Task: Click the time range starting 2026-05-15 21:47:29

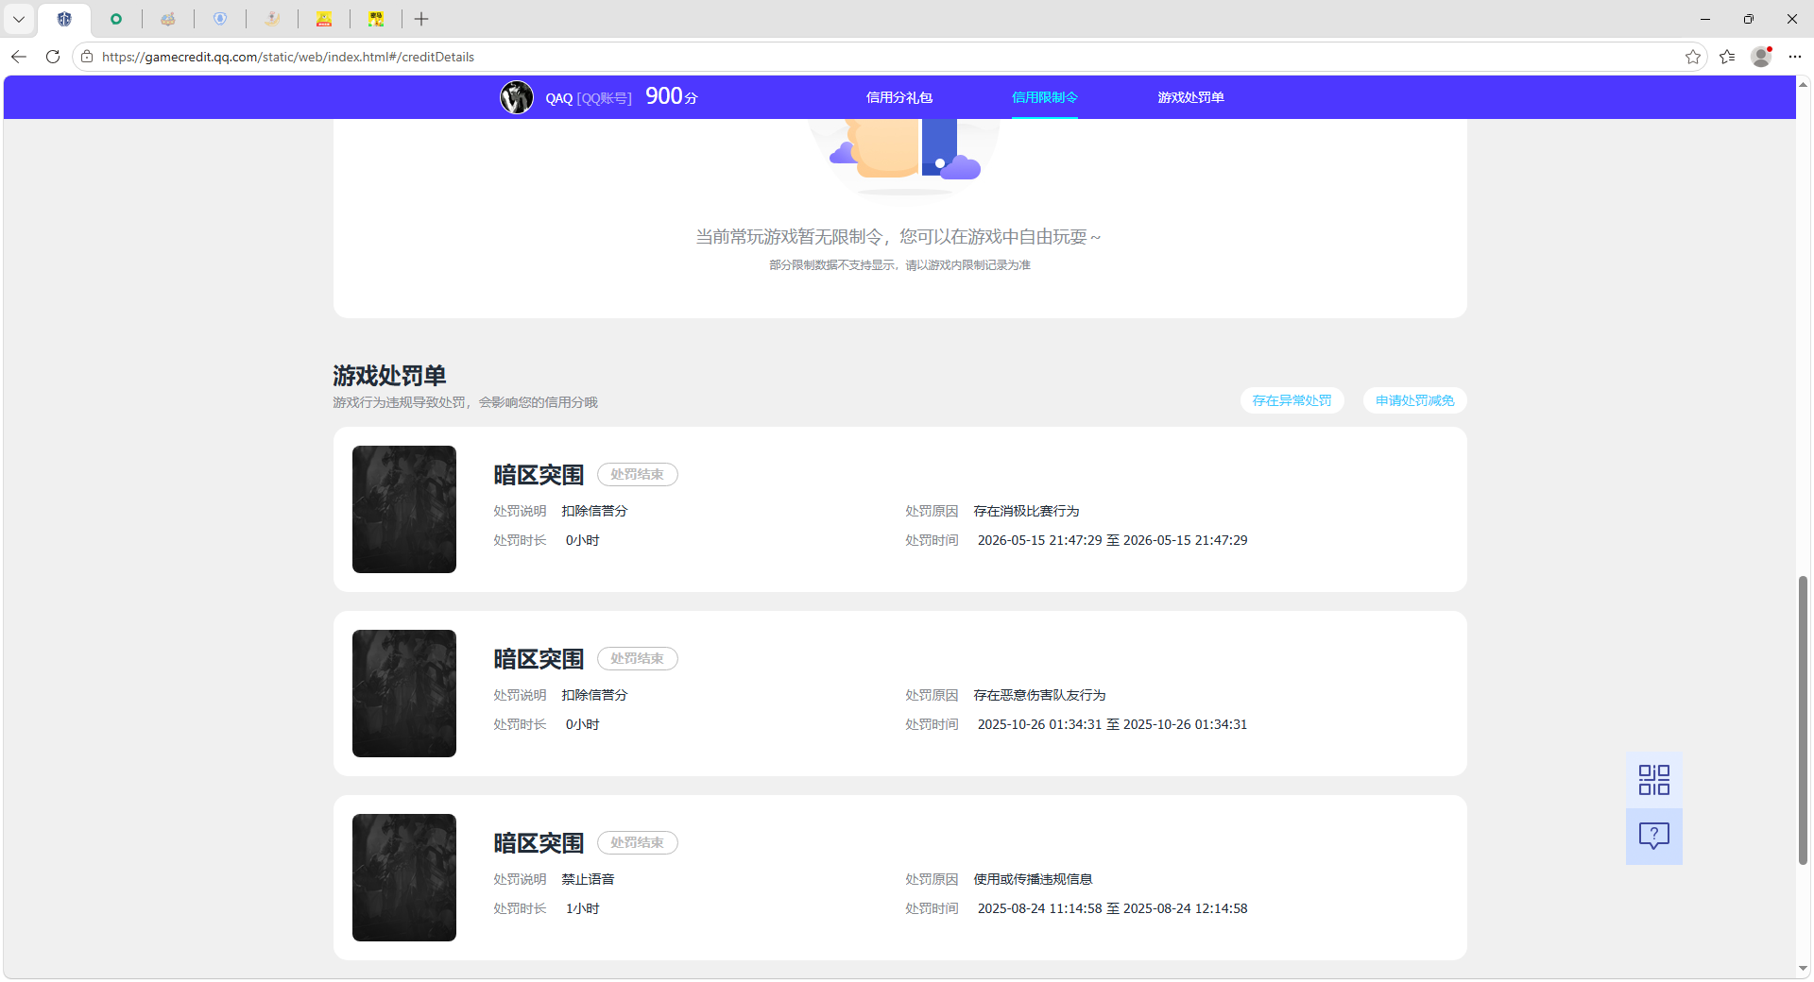Action: tap(1112, 540)
